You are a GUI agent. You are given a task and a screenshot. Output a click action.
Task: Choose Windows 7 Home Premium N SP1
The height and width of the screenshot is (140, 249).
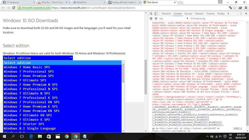click(62, 85)
